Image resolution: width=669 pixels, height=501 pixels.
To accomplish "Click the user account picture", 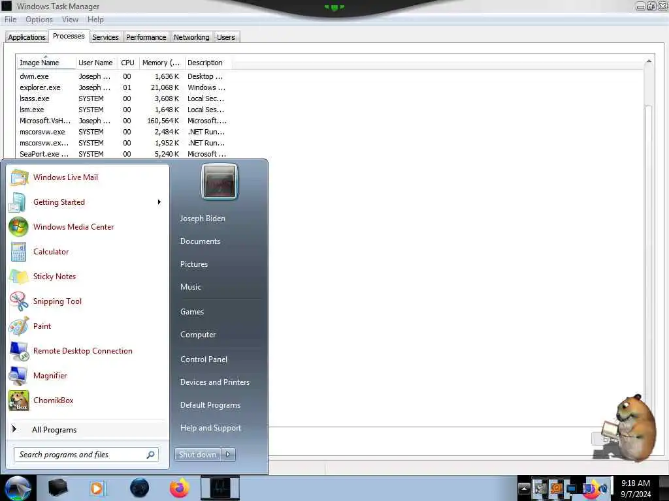I will pyautogui.click(x=220, y=181).
